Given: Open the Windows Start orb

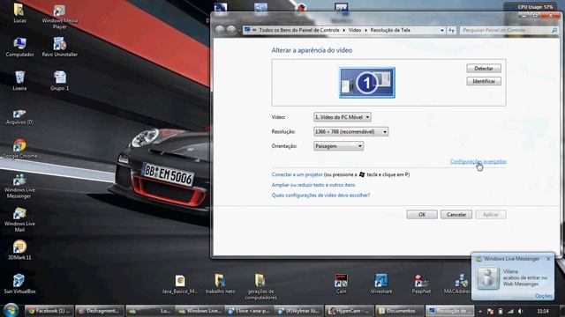Looking at the screenshot, I should point(11,310).
